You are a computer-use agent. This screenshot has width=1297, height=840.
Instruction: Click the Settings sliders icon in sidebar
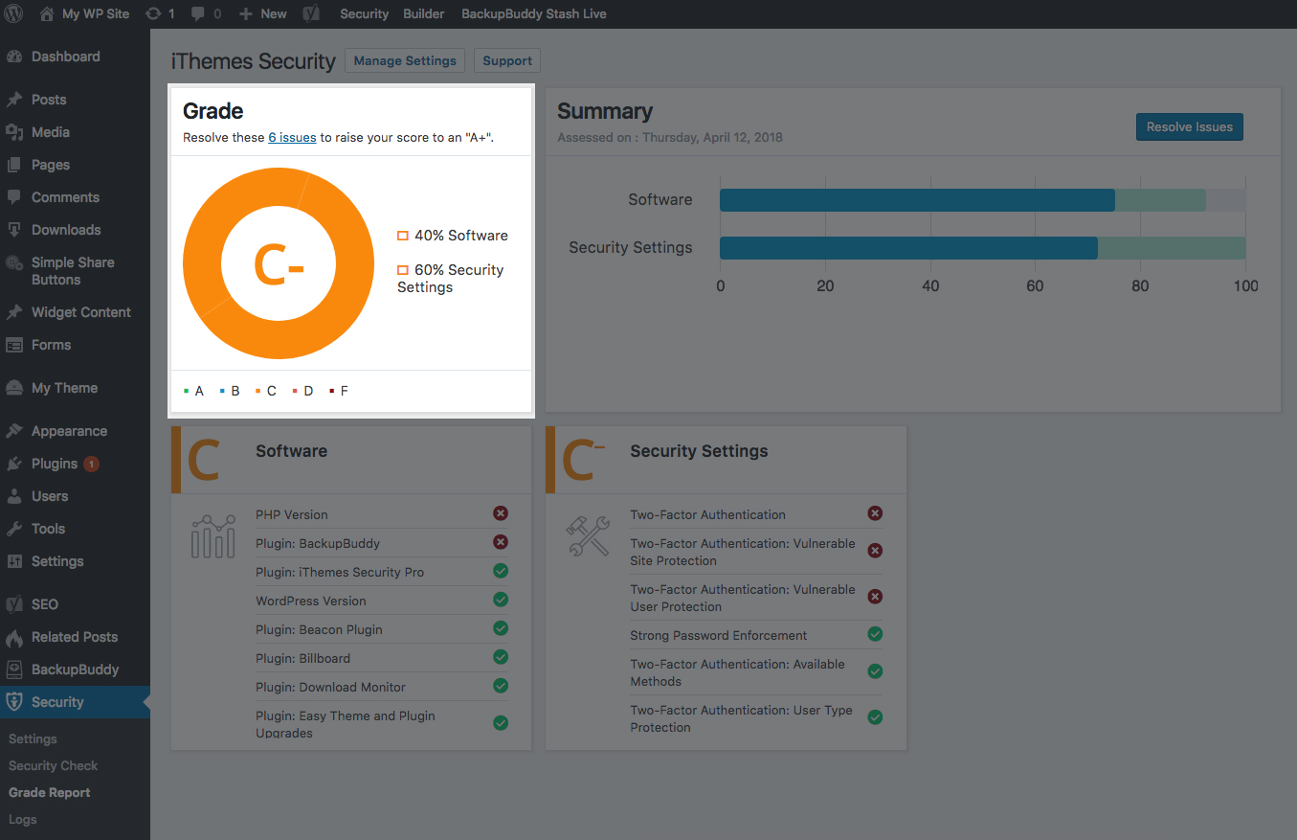pyautogui.click(x=14, y=561)
